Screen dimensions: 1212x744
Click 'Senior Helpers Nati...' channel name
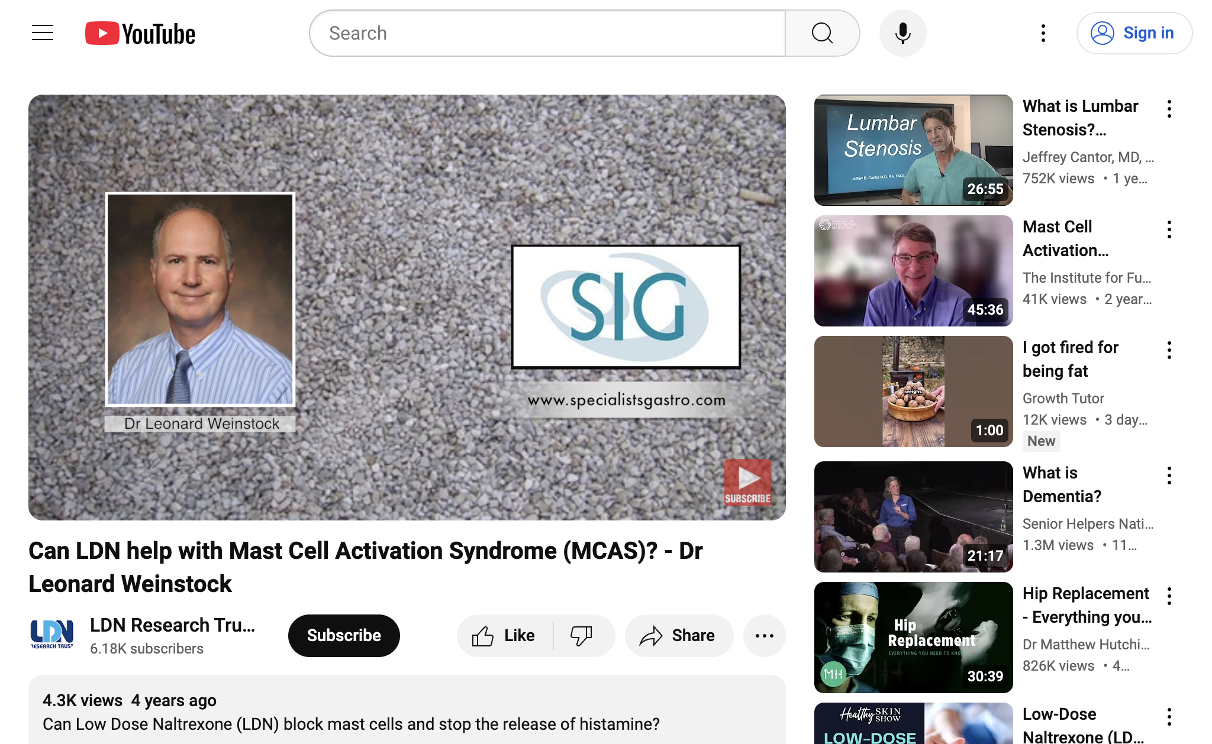point(1088,524)
